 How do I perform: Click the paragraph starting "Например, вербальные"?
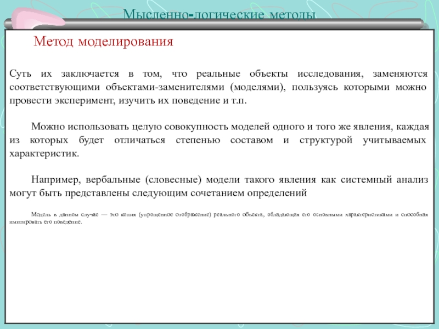point(218,186)
